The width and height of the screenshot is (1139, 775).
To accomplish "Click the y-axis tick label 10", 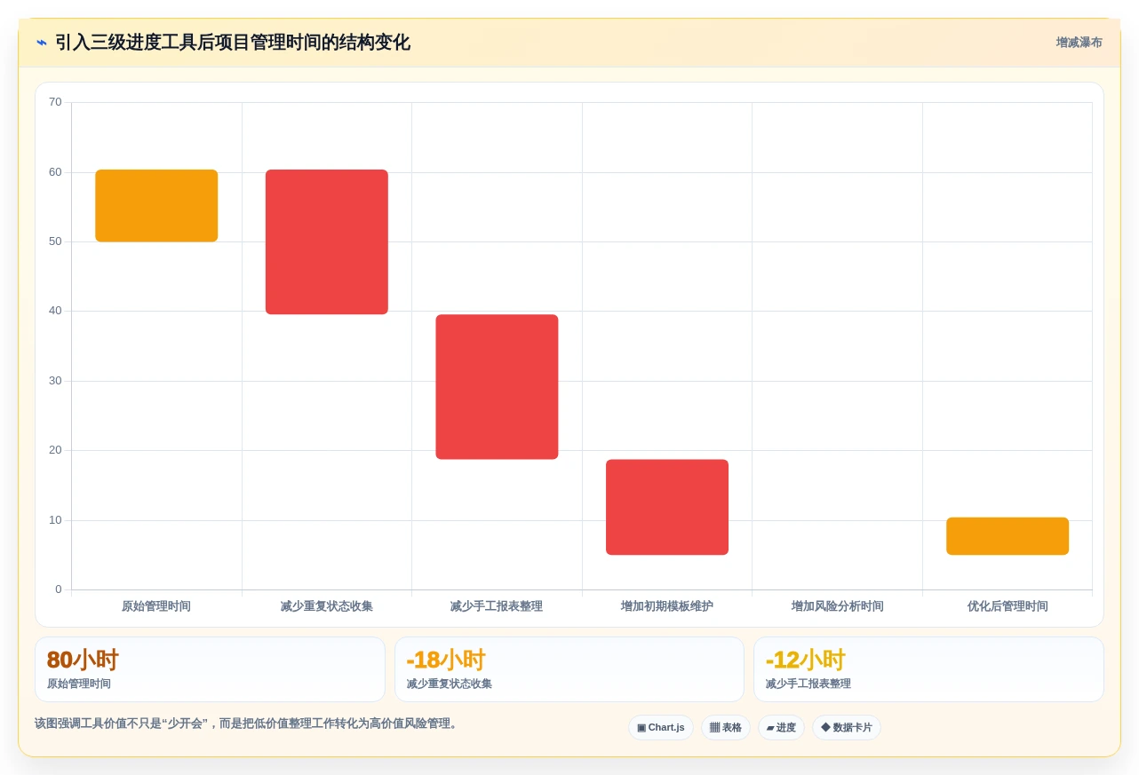I will [55, 520].
